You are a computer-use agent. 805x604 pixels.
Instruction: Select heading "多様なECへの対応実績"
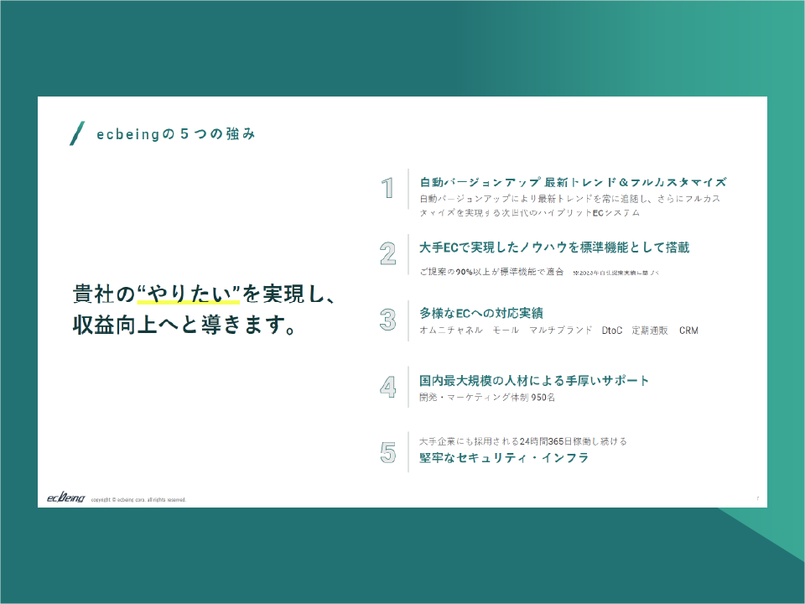[x=481, y=313]
